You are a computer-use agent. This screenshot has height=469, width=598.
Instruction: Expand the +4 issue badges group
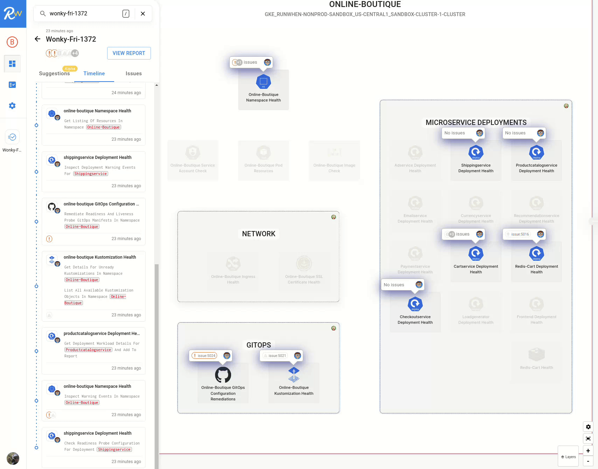75,53
